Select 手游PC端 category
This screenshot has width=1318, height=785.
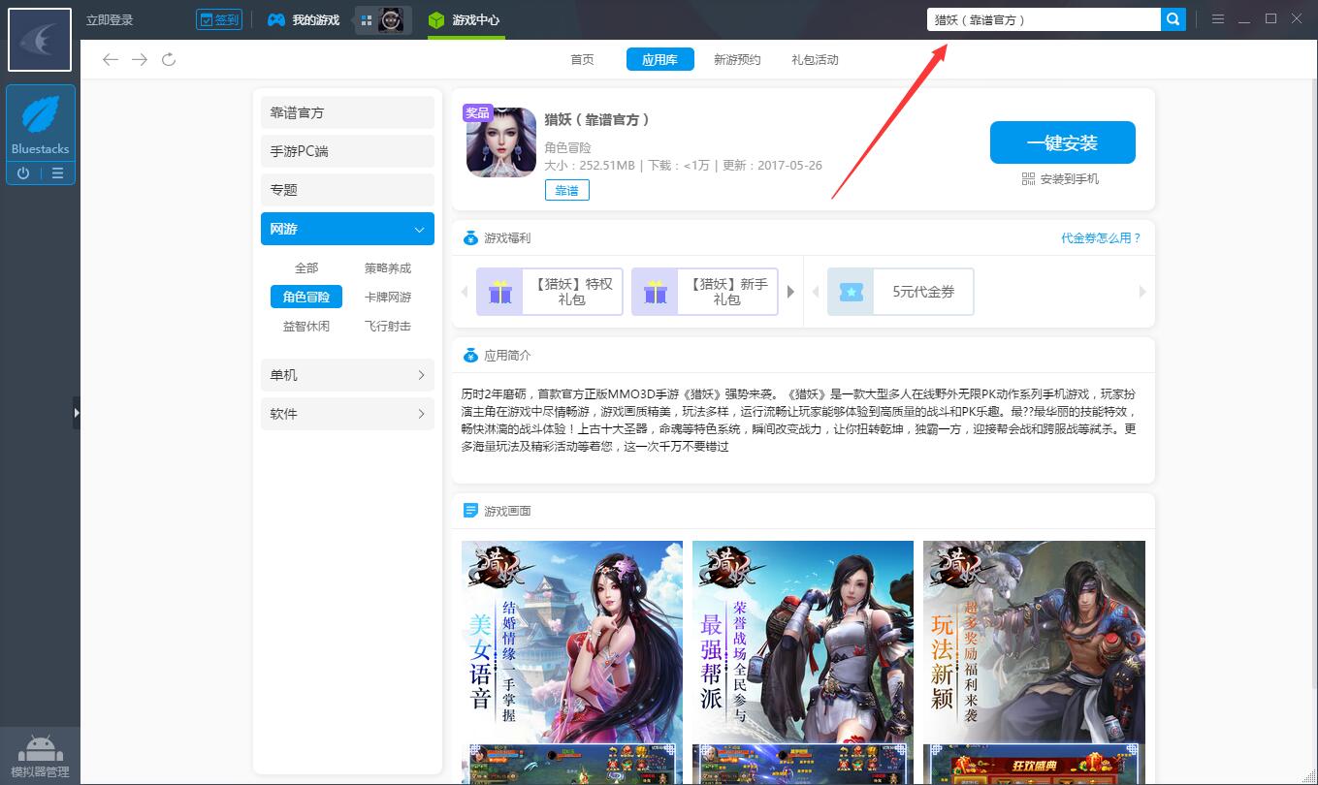[x=347, y=151]
